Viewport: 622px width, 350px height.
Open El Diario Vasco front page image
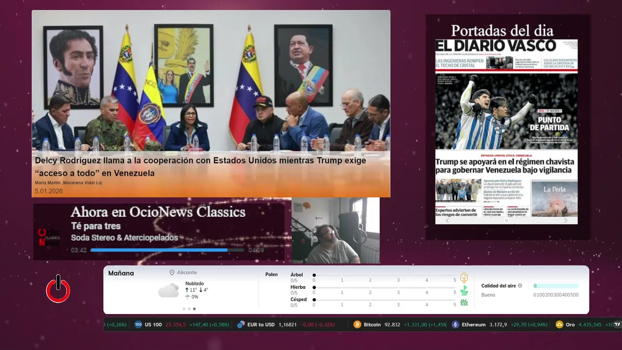coord(506,131)
